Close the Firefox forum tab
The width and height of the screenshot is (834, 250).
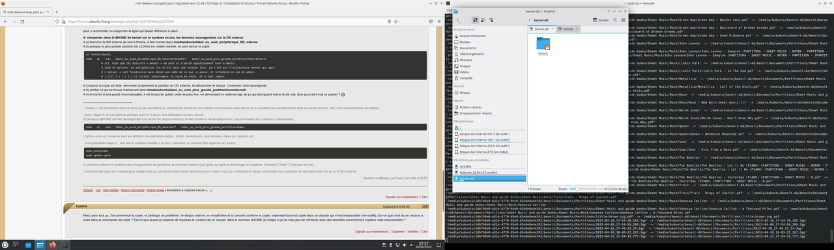48,12
